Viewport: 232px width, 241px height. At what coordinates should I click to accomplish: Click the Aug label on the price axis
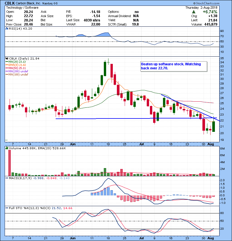pyautogui.click(x=211, y=144)
